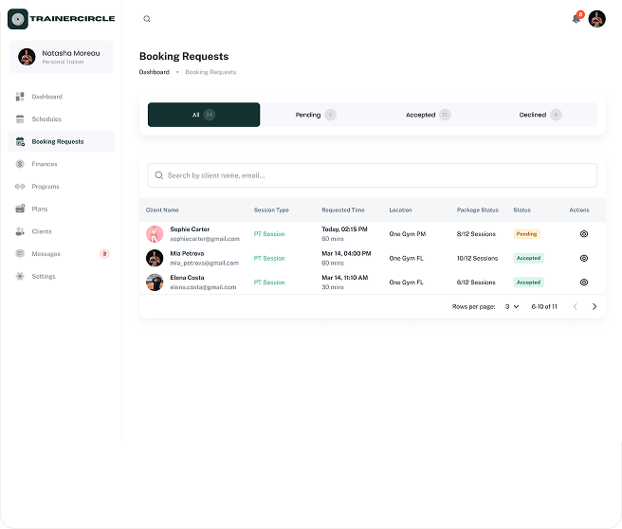This screenshot has width=622, height=529.
Task: Click 'Mar 14, 11:10 AM' requested time
Action: click(x=345, y=278)
